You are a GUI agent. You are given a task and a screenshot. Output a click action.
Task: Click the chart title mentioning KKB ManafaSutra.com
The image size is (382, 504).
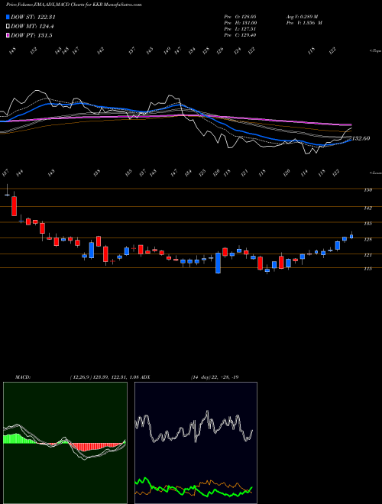click(x=73, y=5)
